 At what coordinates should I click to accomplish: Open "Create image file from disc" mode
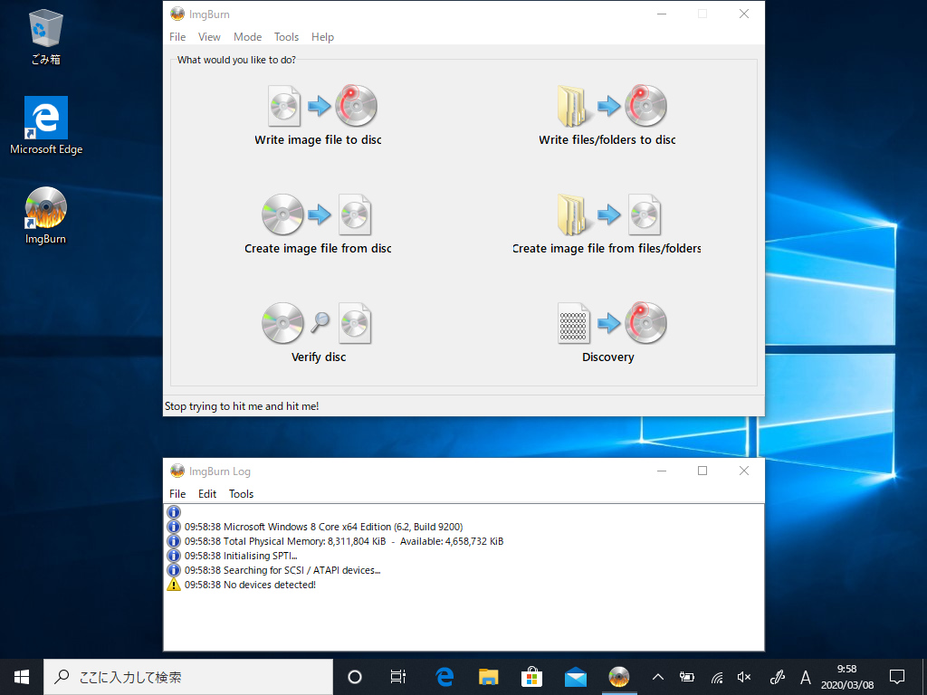[x=318, y=222]
